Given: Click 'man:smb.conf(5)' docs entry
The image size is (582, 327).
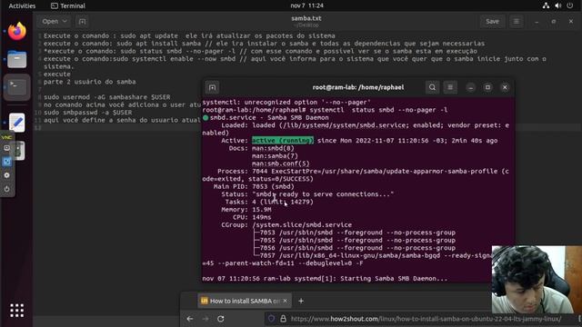Looking at the screenshot, I should click(x=281, y=163).
